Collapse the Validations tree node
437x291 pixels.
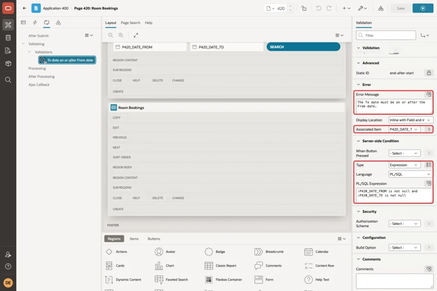pos(29,52)
